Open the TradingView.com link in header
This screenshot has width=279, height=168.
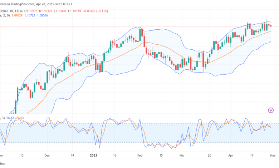pos(23,4)
